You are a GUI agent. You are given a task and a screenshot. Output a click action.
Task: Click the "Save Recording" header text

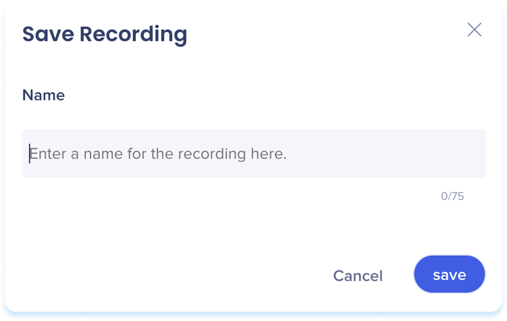[x=105, y=34]
